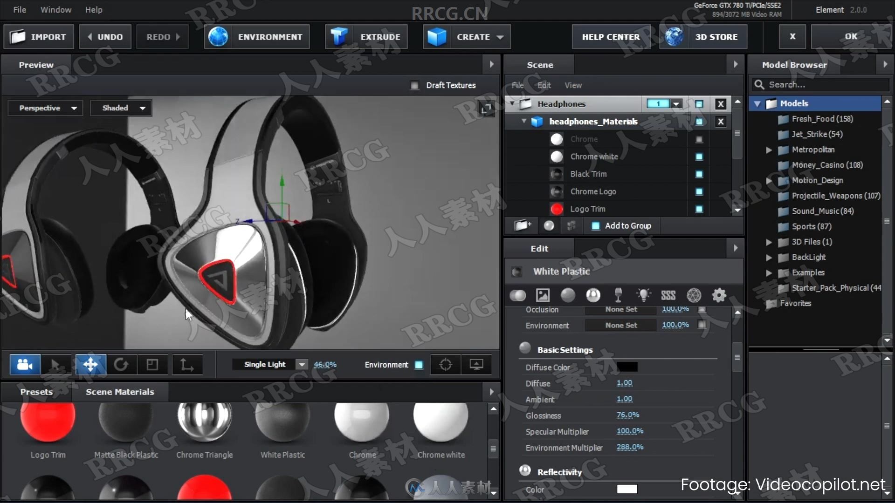Activate the rotate tool in the preview toolbar
Screen dimensions: 895x503
(x=121, y=365)
